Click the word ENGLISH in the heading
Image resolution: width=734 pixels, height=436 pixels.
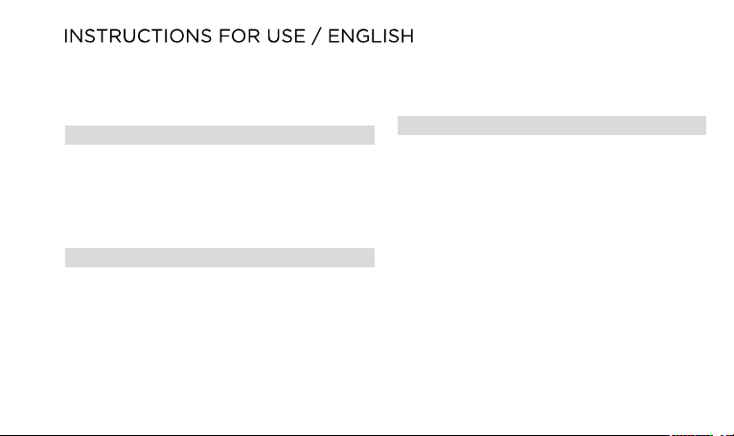point(371,36)
